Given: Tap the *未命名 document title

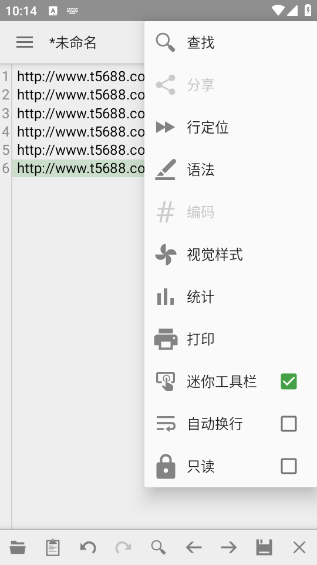Looking at the screenshot, I should click(73, 42).
